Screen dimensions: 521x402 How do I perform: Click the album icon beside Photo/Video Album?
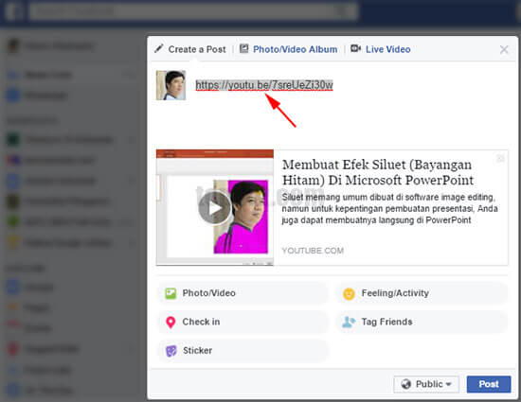243,49
